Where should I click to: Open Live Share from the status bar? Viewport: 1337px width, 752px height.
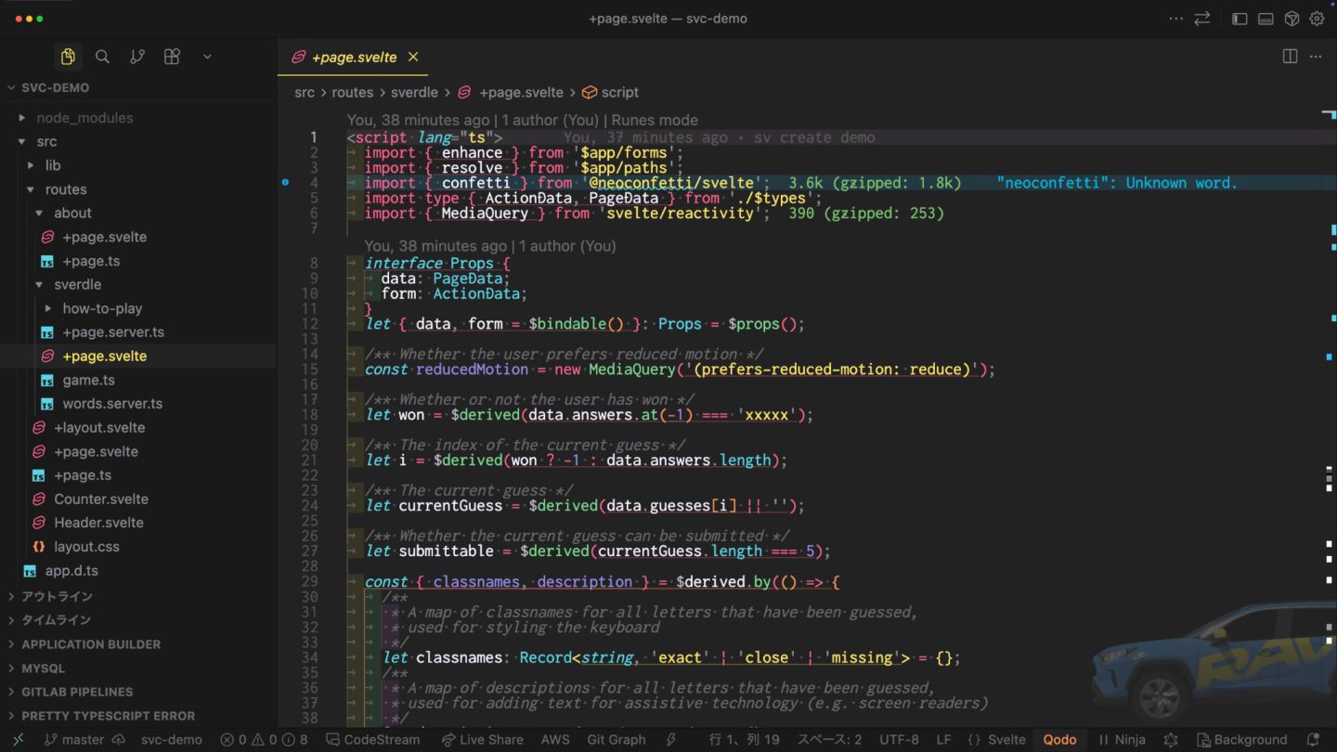[x=482, y=740]
